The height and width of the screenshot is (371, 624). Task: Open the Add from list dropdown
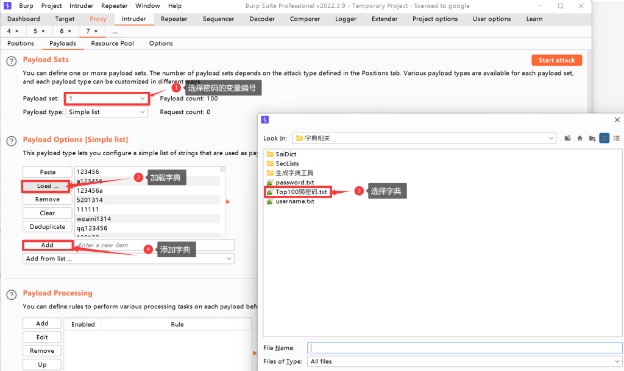click(129, 258)
